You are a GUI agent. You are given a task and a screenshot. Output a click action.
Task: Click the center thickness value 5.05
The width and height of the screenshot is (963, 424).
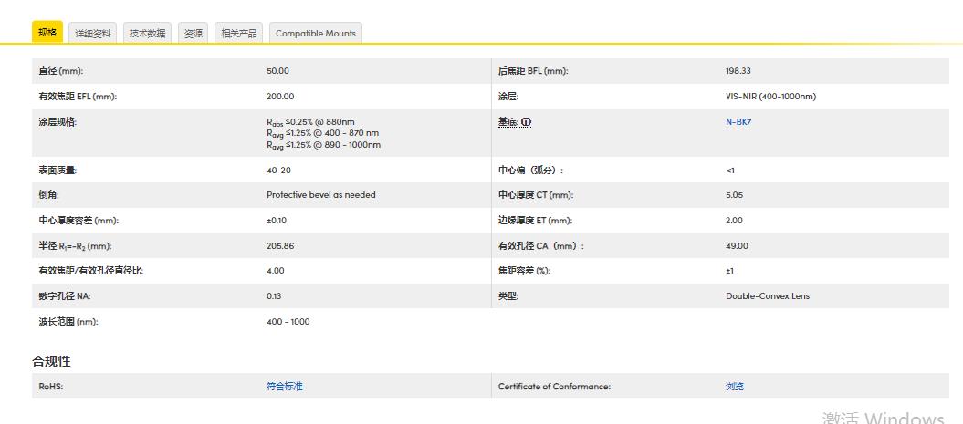pyautogui.click(x=735, y=194)
